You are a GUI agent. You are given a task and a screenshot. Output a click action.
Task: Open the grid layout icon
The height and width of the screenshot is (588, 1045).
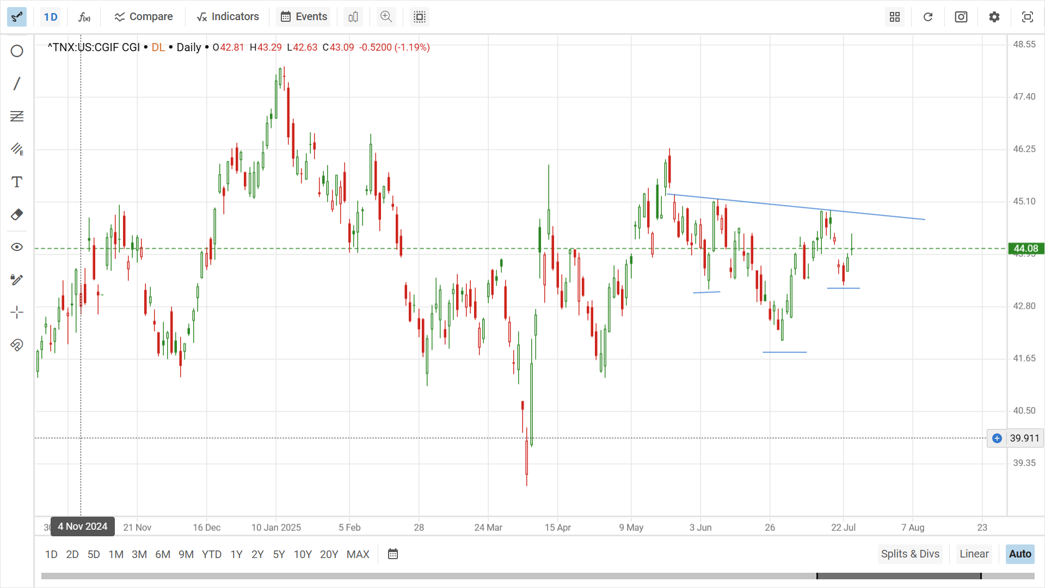[x=895, y=17]
